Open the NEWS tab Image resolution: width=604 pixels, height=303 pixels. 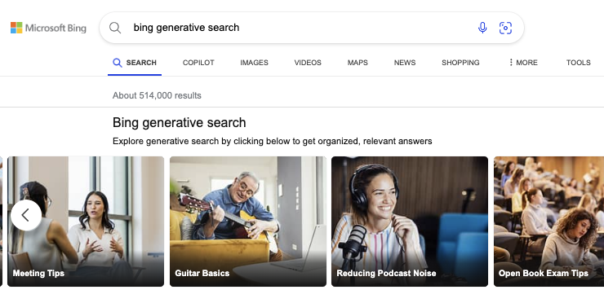(x=405, y=62)
